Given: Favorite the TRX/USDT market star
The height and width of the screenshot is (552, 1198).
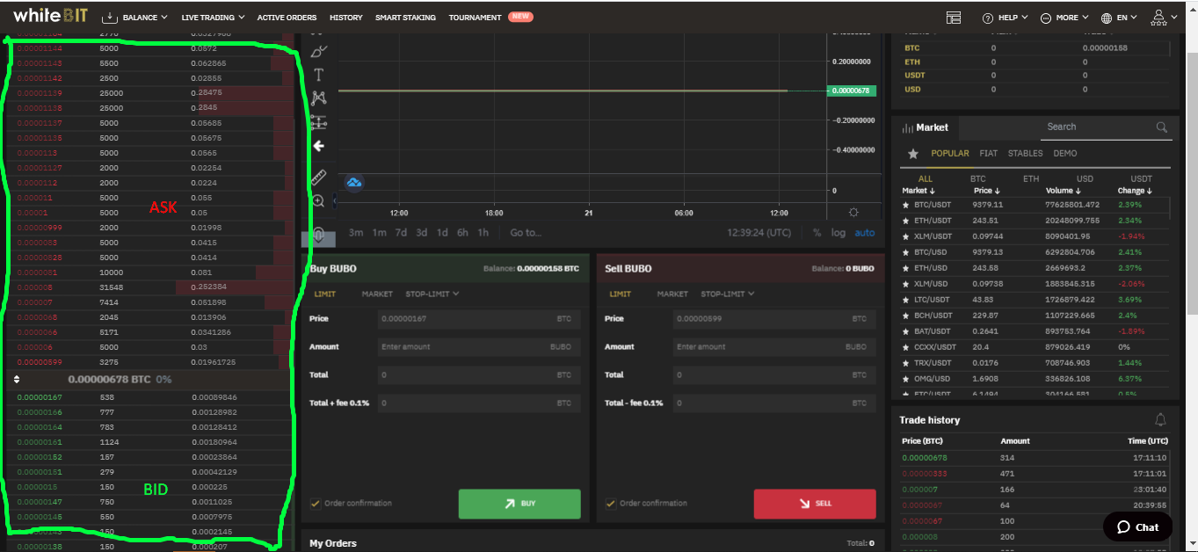Looking at the screenshot, I should click(x=906, y=363).
